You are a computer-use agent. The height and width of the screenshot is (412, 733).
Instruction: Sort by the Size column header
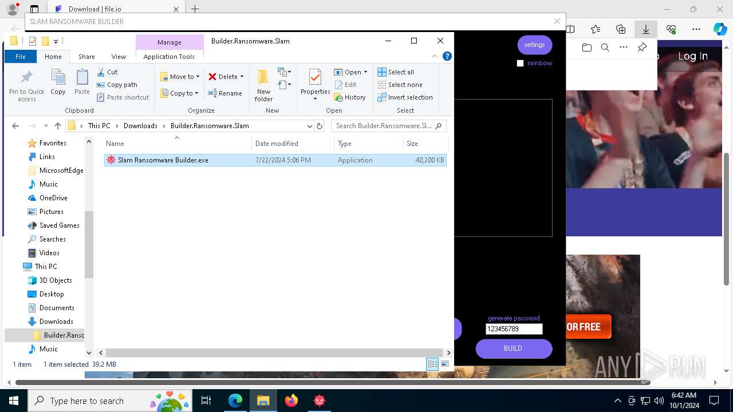point(412,144)
